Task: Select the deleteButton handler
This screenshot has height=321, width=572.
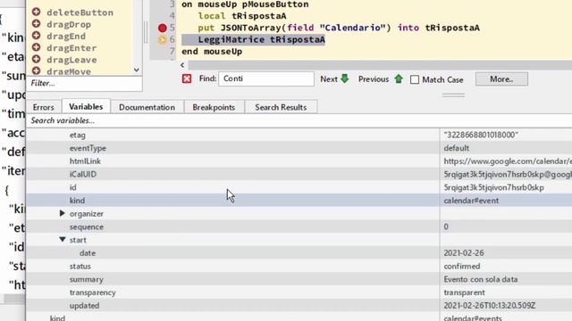Action: (80, 12)
